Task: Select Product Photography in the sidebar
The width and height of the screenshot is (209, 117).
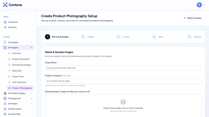Action: click(20, 88)
